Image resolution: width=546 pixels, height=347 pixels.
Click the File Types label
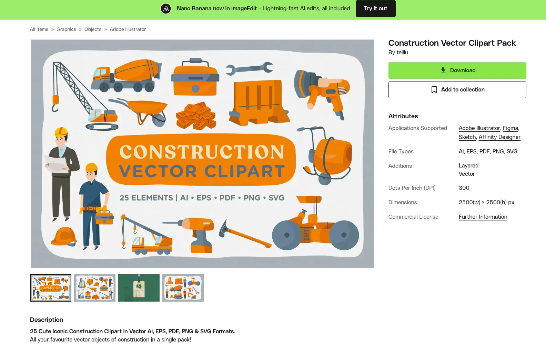tap(401, 151)
